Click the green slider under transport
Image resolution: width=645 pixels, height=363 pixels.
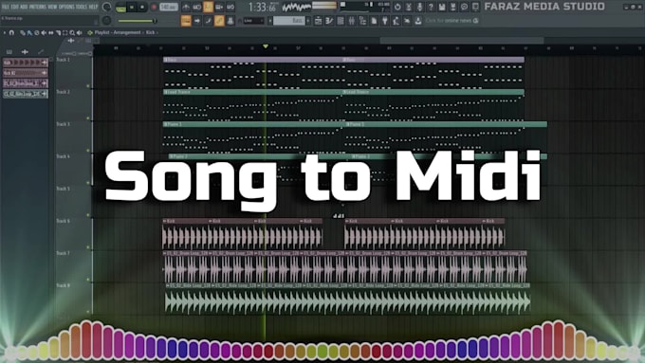point(137,21)
